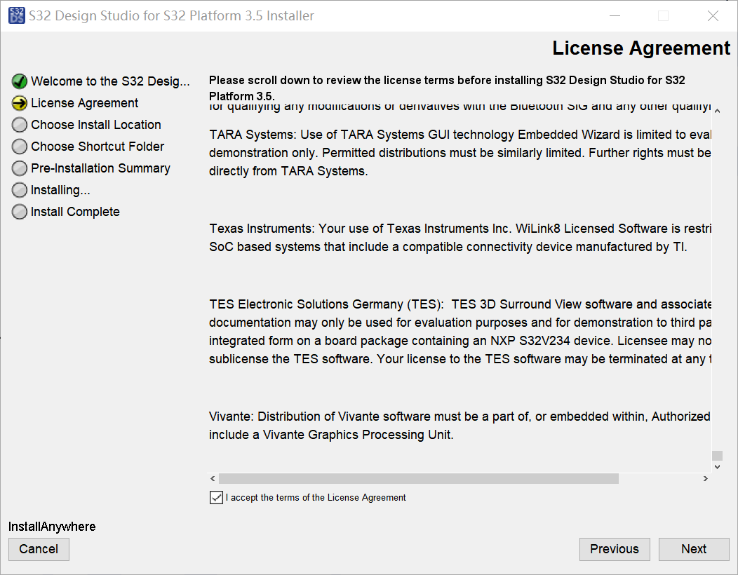The width and height of the screenshot is (738, 575).
Task: Close the installer window
Action: tap(713, 15)
